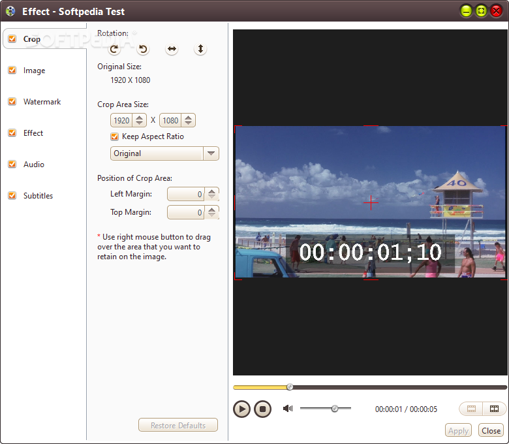Play the video preview
The image size is (509, 444).
(241, 409)
